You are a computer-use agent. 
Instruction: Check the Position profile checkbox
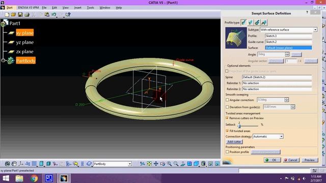point(227,152)
